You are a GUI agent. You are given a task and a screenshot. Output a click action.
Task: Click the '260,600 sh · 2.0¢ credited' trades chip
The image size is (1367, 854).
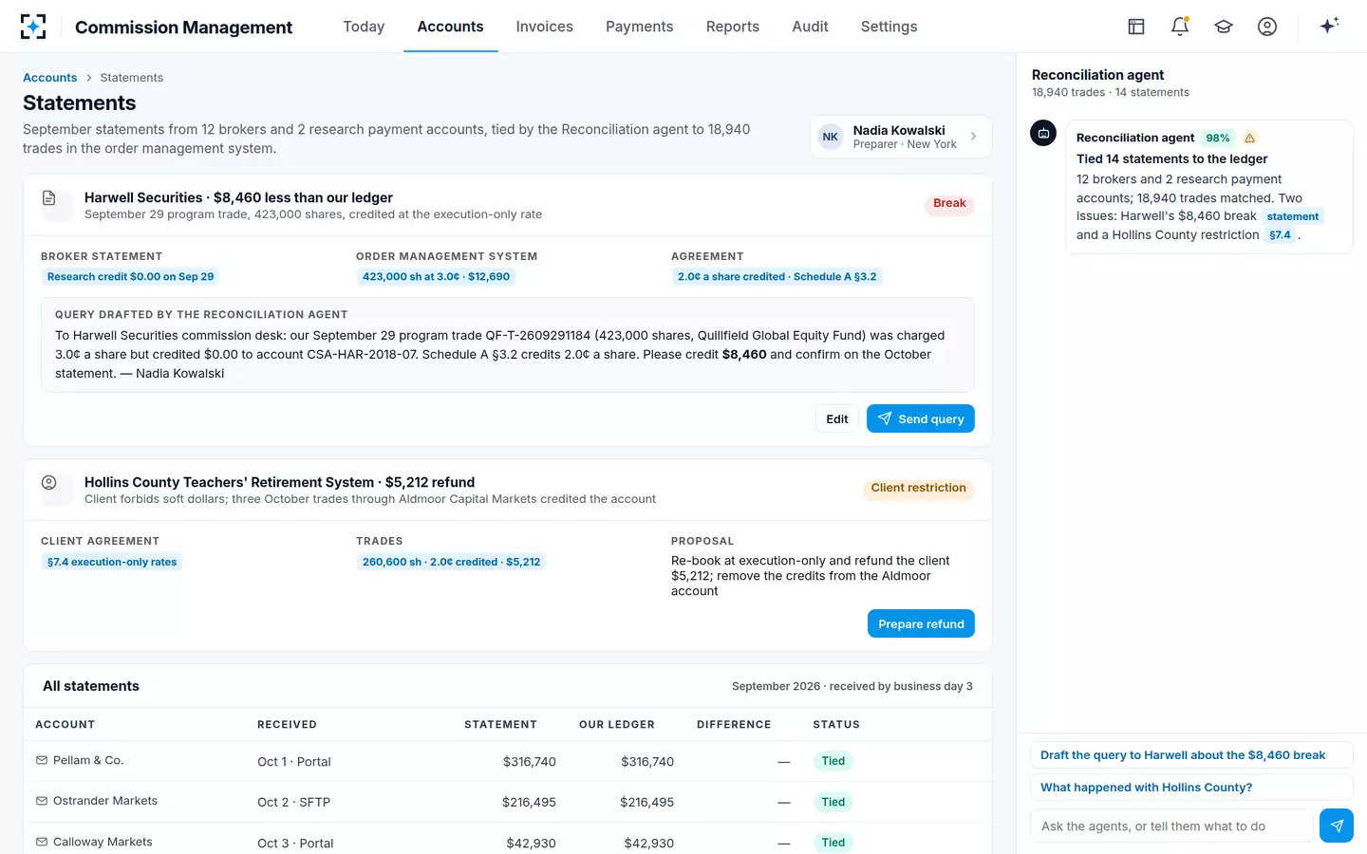click(x=451, y=562)
